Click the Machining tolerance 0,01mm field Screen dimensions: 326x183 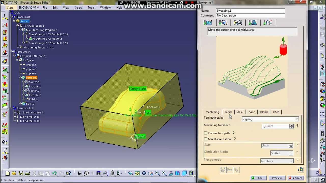click(x=276, y=126)
